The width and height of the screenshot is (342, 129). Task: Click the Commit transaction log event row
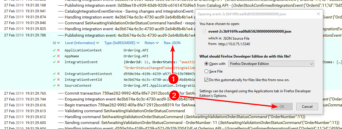point(118,93)
